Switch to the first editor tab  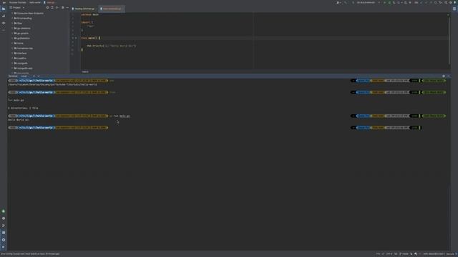84,9
